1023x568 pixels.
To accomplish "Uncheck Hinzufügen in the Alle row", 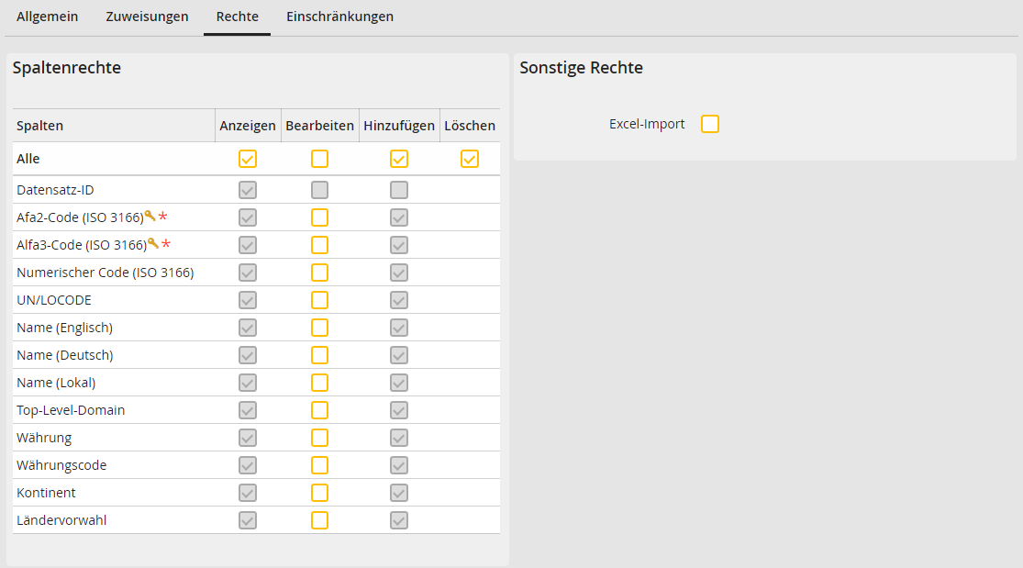I will tap(398, 158).
